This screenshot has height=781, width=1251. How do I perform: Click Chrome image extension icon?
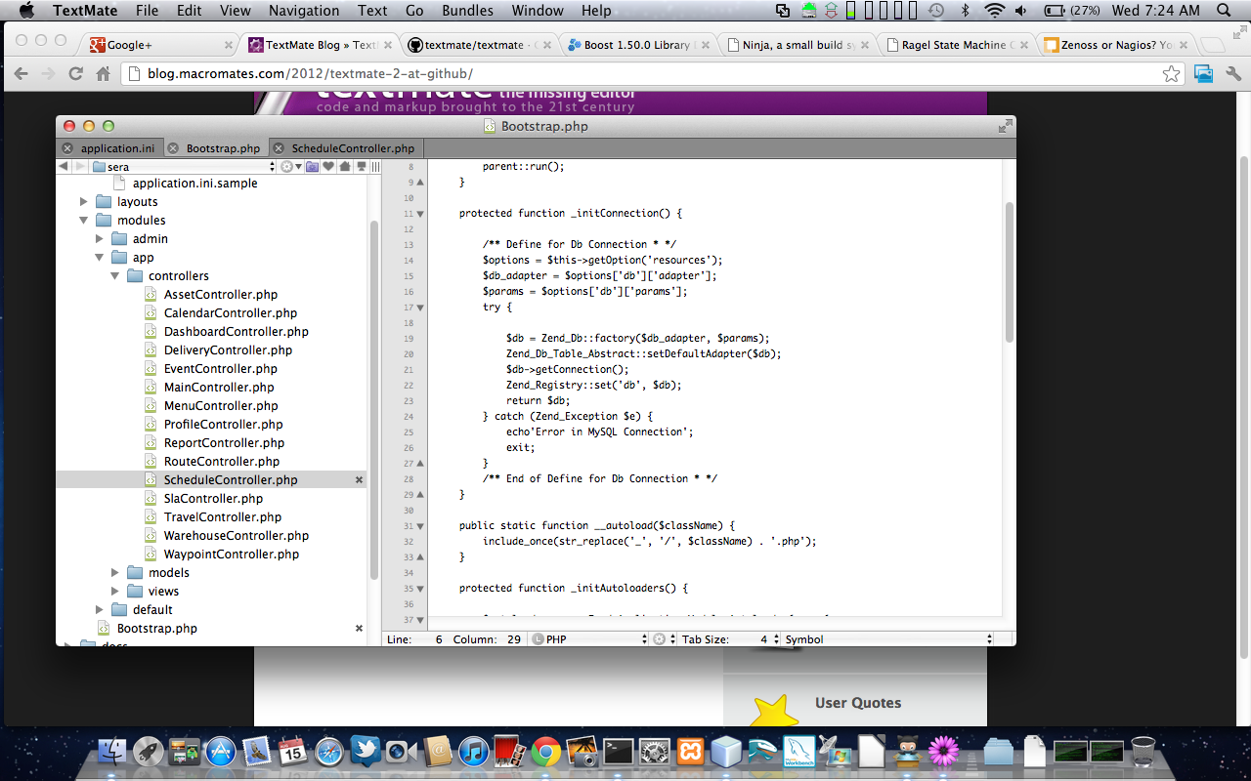1204,74
